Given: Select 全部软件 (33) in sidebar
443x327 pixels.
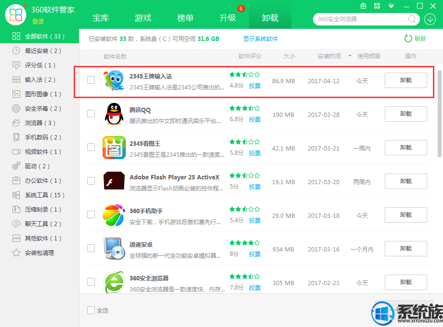Looking at the screenshot, I should click(39, 36).
